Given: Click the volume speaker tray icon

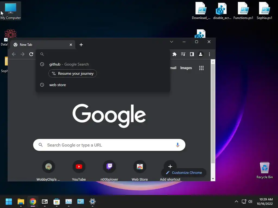Looking at the screenshot, I should [250, 201].
